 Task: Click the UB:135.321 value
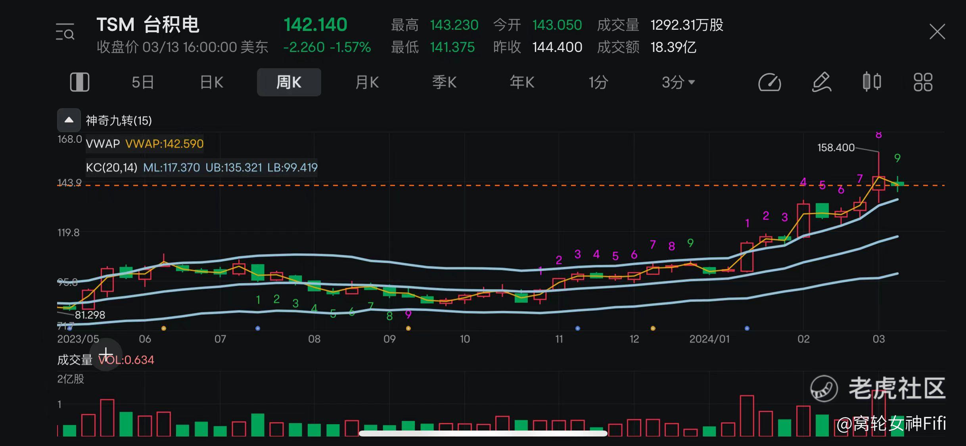tap(234, 167)
